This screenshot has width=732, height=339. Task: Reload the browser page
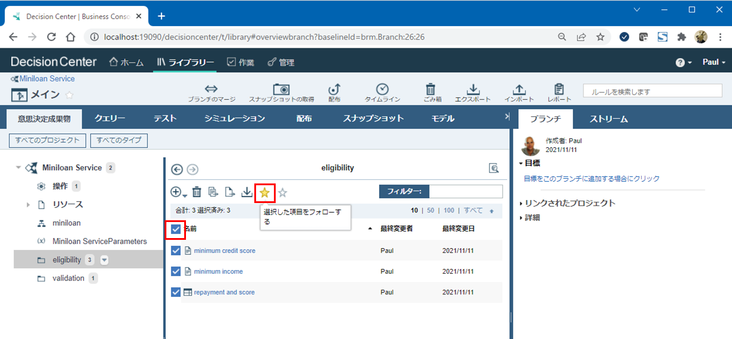(x=52, y=37)
